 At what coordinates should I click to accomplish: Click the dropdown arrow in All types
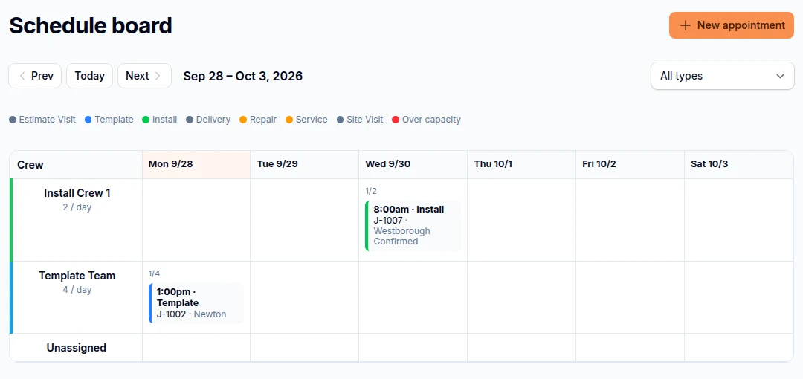pos(780,77)
